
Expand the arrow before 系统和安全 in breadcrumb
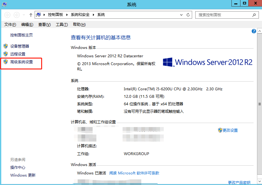(x=67, y=15)
